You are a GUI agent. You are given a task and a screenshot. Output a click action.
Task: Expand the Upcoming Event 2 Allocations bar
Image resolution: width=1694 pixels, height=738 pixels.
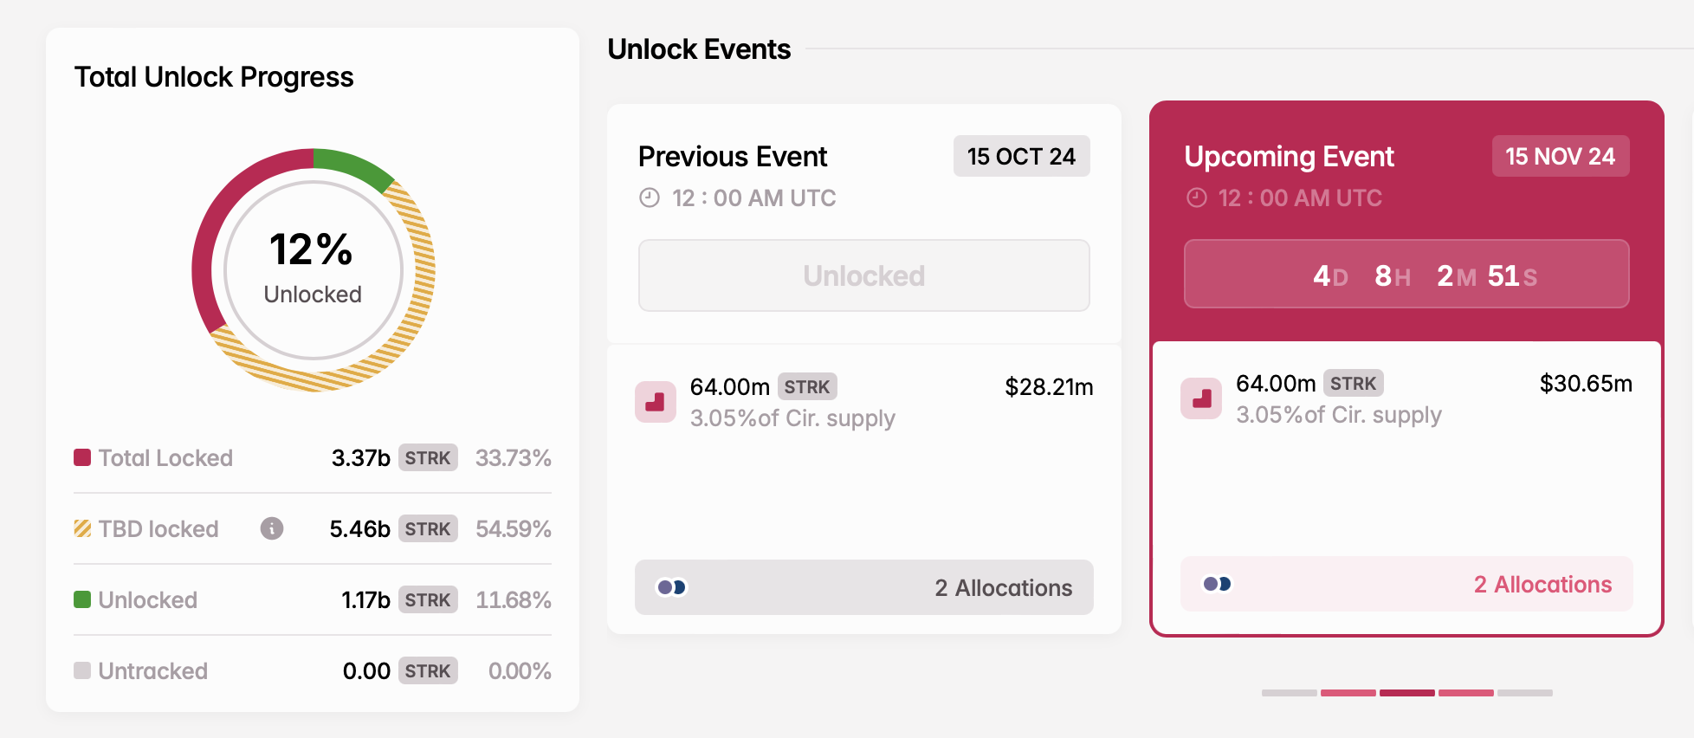1406,584
